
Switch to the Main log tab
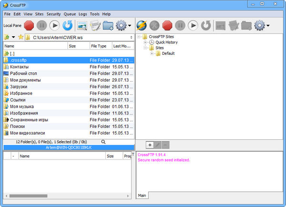coord(143,196)
